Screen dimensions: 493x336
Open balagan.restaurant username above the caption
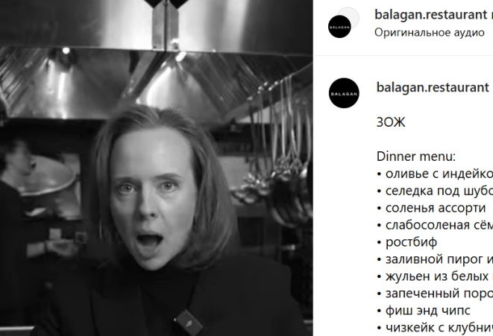pyautogui.click(x=433, y=87)
